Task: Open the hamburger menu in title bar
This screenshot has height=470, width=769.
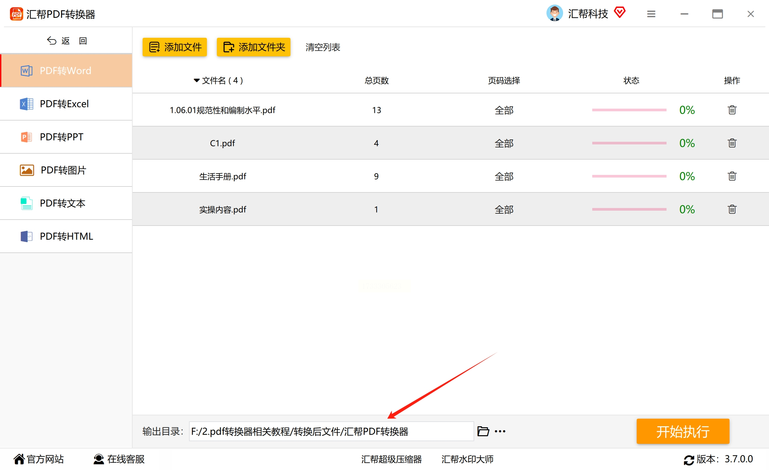Action: (x=651, y=14)
